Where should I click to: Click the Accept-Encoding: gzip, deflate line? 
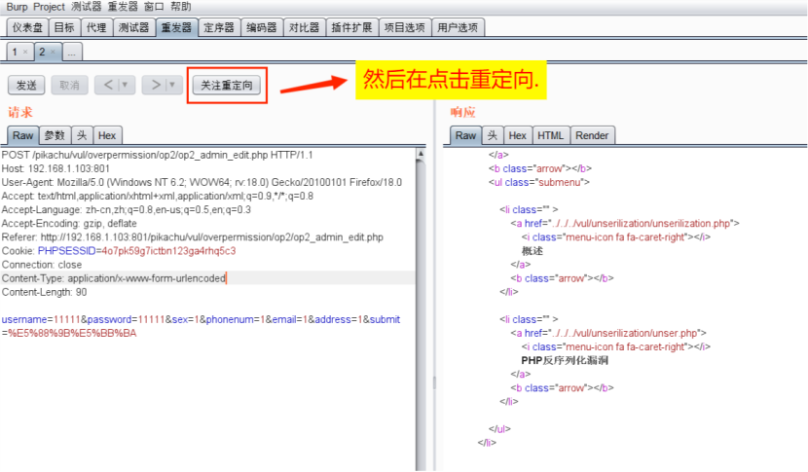click(69, 224)
